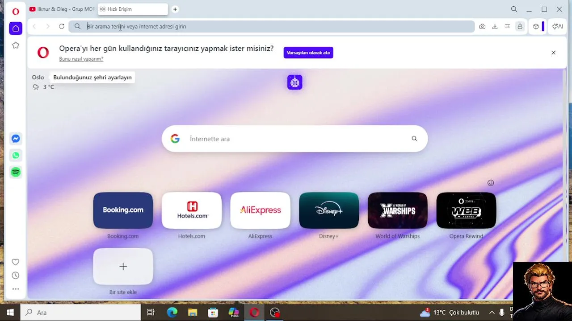This screenshot has height=321, width=572.
Task: Launch Microsoft Edge from taskbar
Action: tap(172, 313)
